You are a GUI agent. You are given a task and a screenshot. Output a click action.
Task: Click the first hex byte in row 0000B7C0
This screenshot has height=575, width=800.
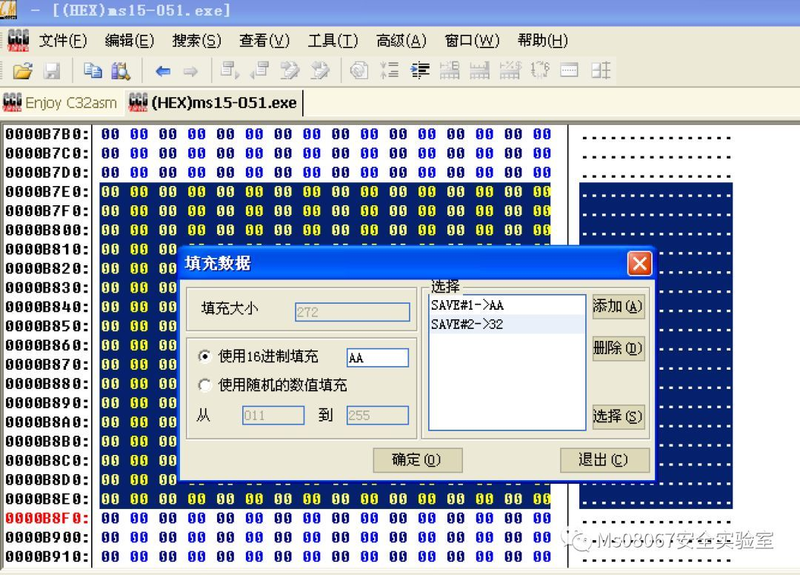(x=110, y=153)
